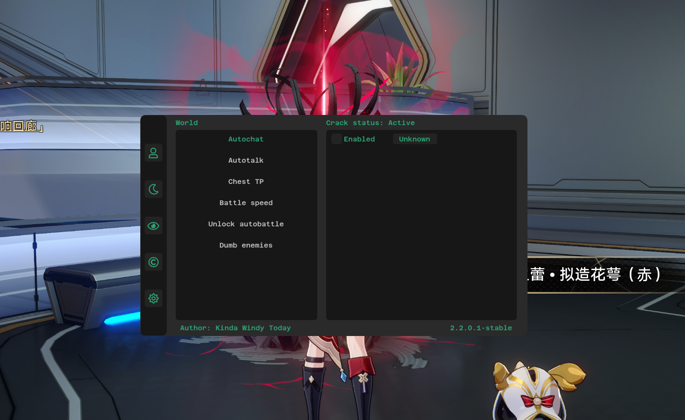Click the Crack status: Active header
The width and height of the screenshot is (685, 420).
(370, 122)
